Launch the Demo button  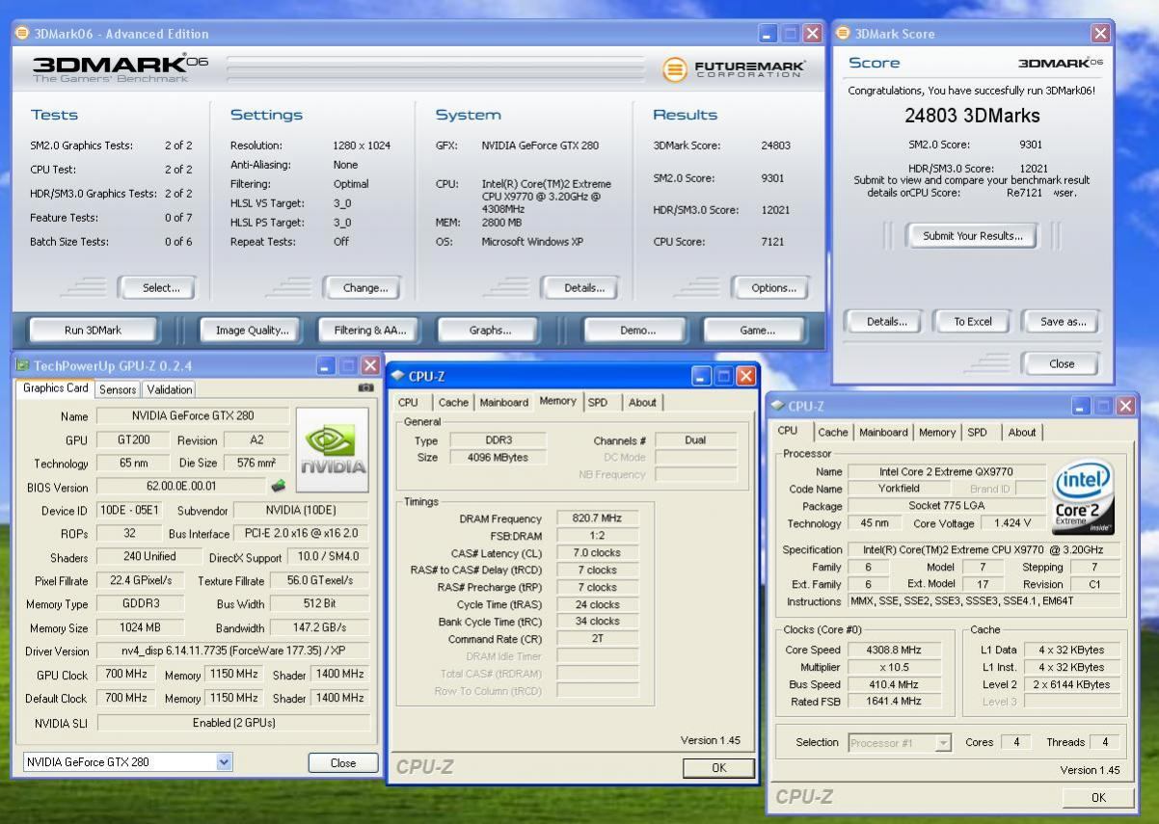636,331
